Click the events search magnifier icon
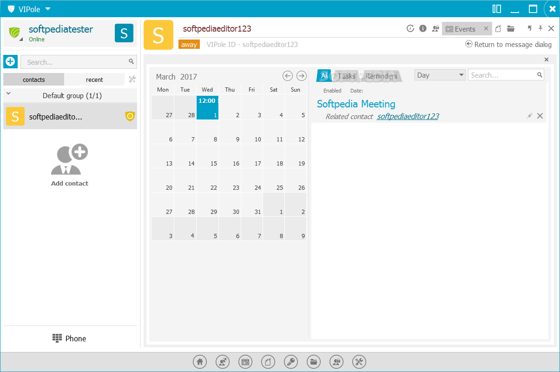The height and width of the screenshot is (372, 560). [x=540, y=74]
